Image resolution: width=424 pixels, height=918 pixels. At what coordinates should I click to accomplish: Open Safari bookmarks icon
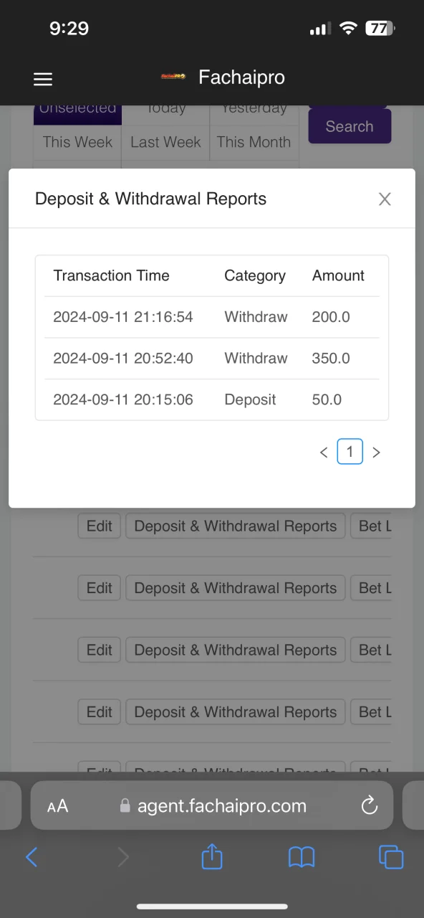[302, 856]
